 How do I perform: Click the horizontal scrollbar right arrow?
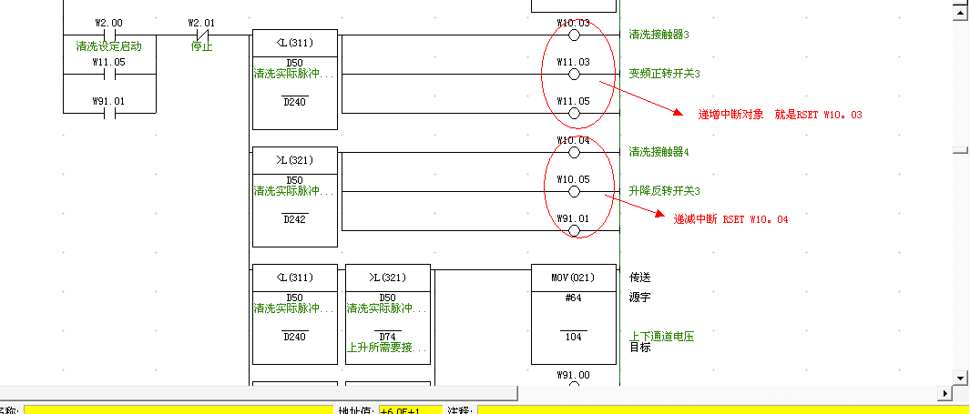944,393
